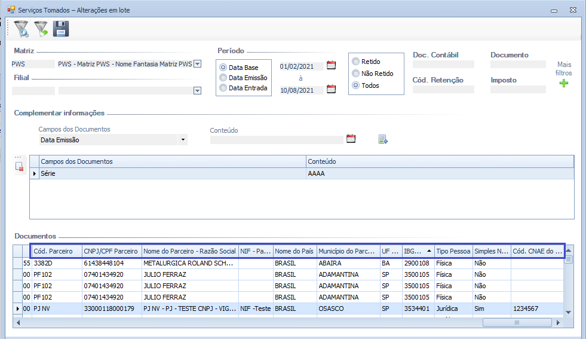Open the Campos dos Documentos dropdown
586x339 pixels.
tap(183, 140)
